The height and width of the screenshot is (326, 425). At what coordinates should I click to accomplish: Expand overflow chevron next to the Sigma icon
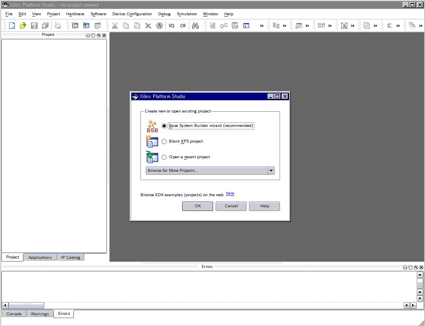(398, 26)
